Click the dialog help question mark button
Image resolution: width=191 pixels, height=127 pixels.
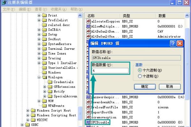click(x=173, y=43)
